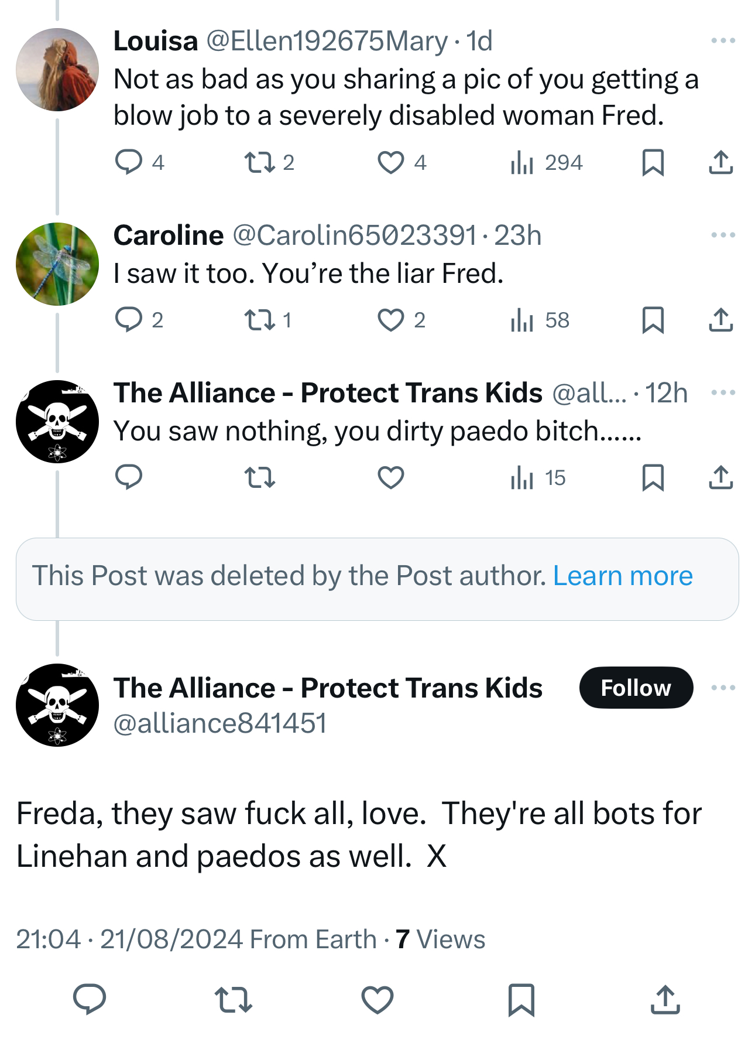Open more options beside Follow button
The width and height of the screenshot is (755, 1056).
pyautogui.click(x=723, y=688)
